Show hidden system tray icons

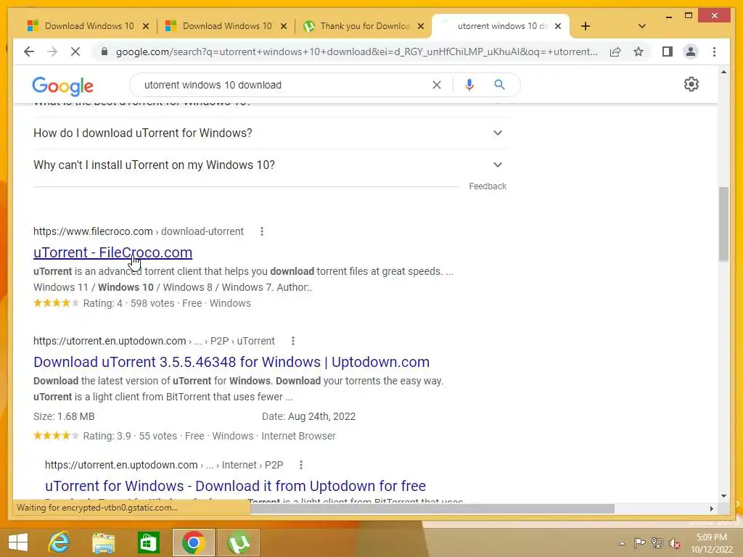(x=622, y=543)
